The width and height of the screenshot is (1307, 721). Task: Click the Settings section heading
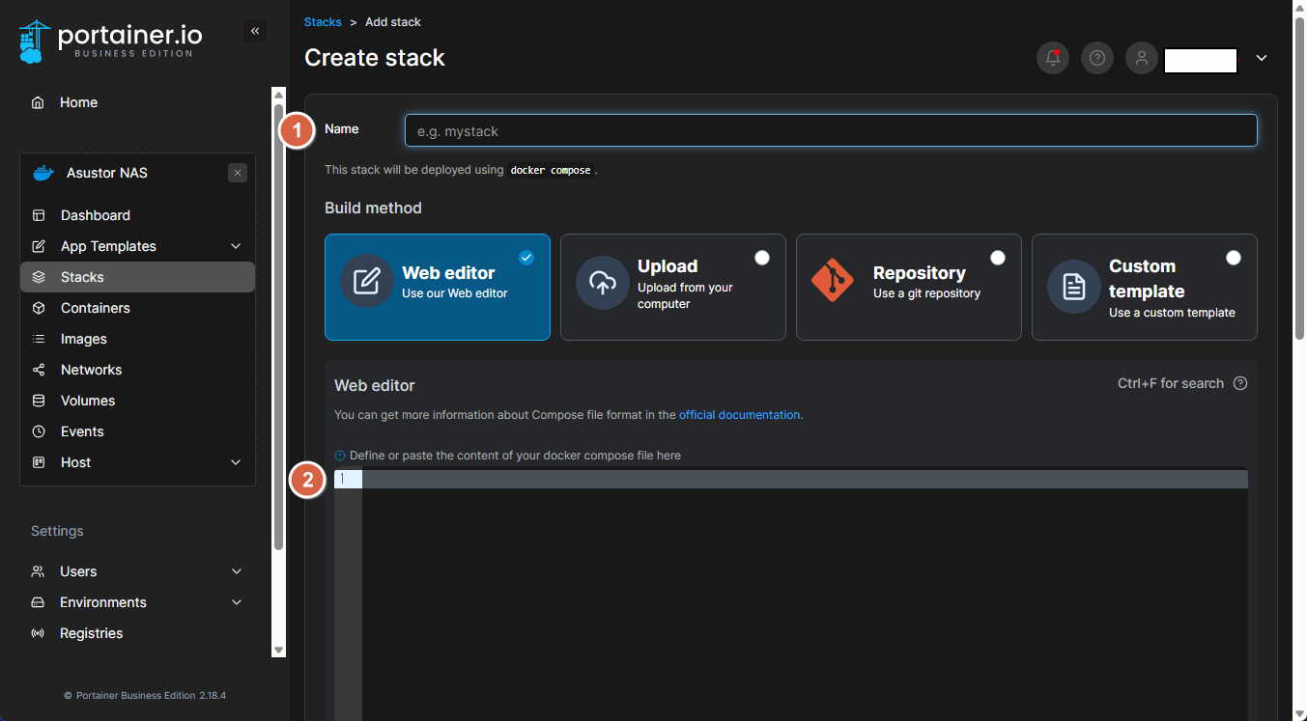[57, 531]
